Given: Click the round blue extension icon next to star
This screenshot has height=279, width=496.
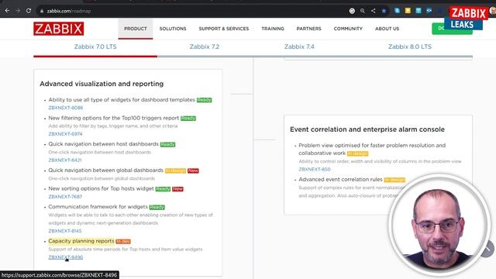Looking at the screenshot, I should pos(397,11).
